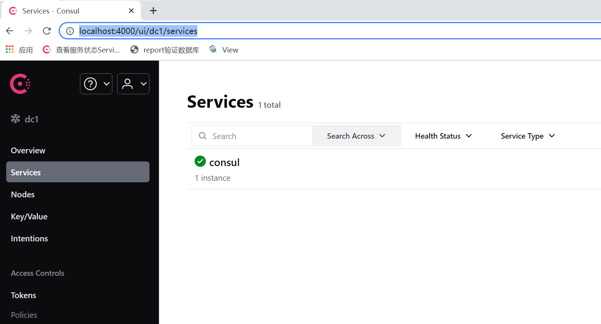Open Key/Value in the sidebar
Viewport: 601px width, 324px height.
coord(29,217)
